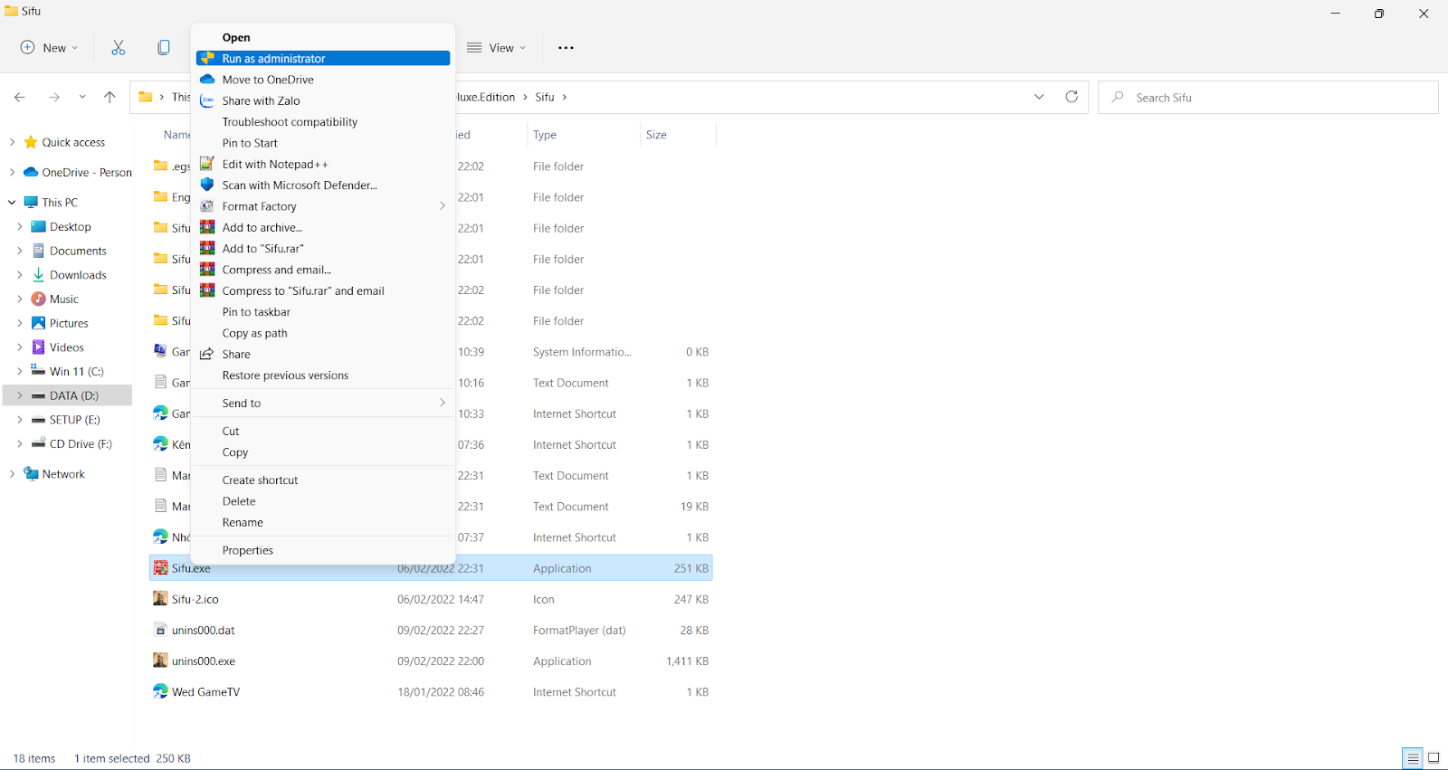
Task: Expand the Quick access tree node
Action: (12, 142)
